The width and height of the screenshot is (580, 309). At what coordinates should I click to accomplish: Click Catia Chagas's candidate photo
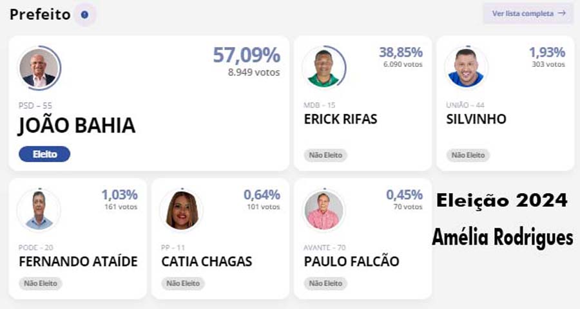coord(181,210)
